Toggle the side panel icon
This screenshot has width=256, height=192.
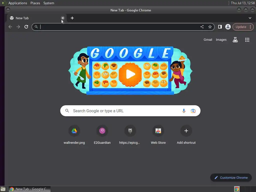pos(220,27)
